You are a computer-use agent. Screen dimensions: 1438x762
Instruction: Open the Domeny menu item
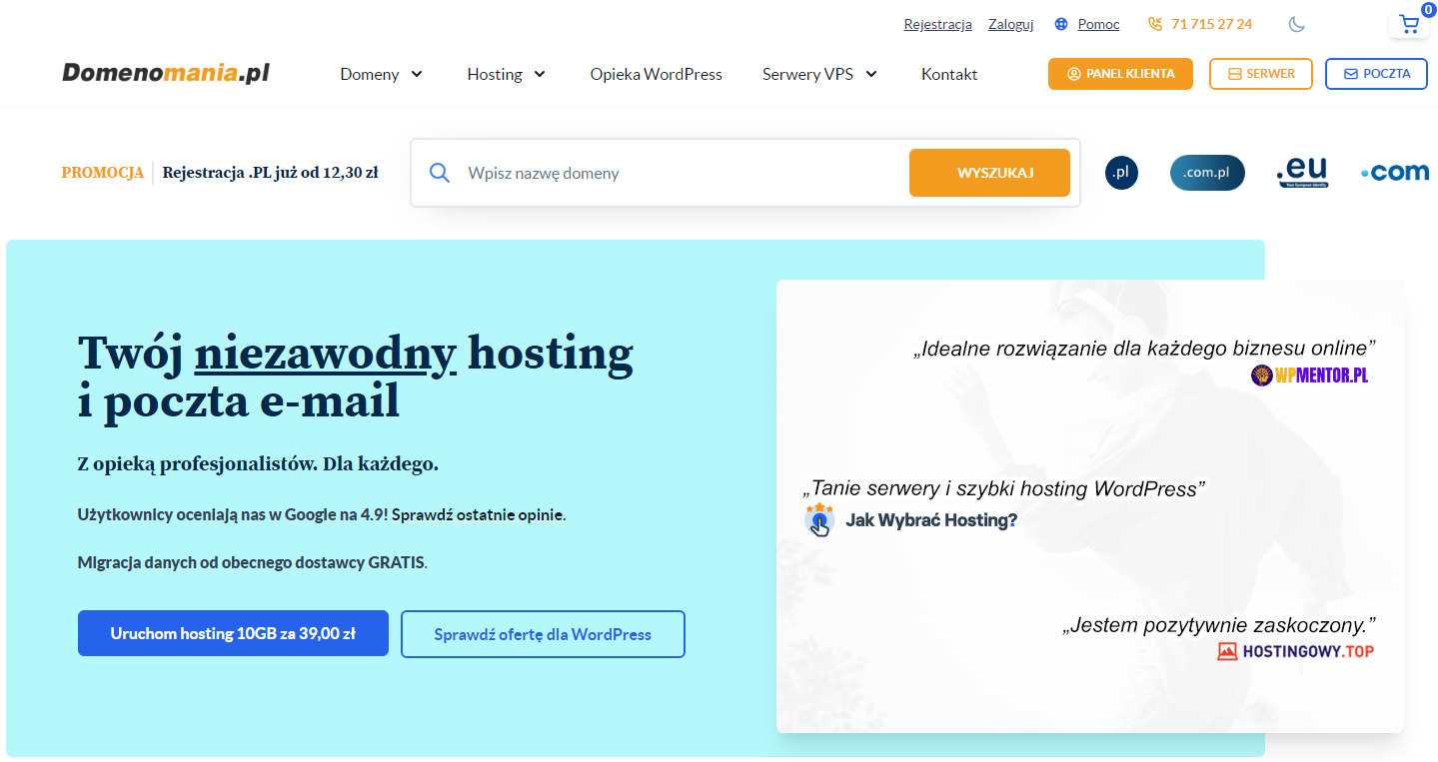coord(370,74)
